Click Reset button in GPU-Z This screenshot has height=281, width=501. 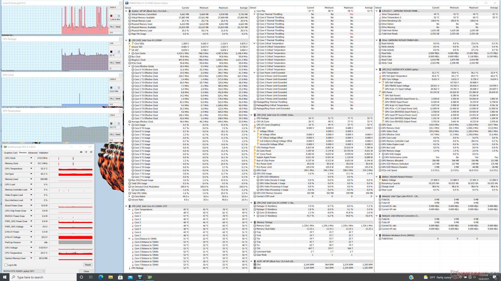tap(88, 265)
